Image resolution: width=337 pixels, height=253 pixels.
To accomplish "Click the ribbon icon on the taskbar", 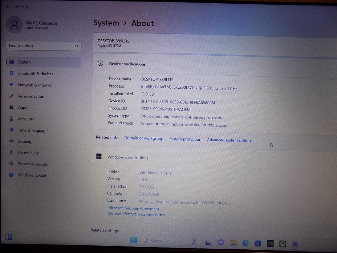I will (194, 242).
